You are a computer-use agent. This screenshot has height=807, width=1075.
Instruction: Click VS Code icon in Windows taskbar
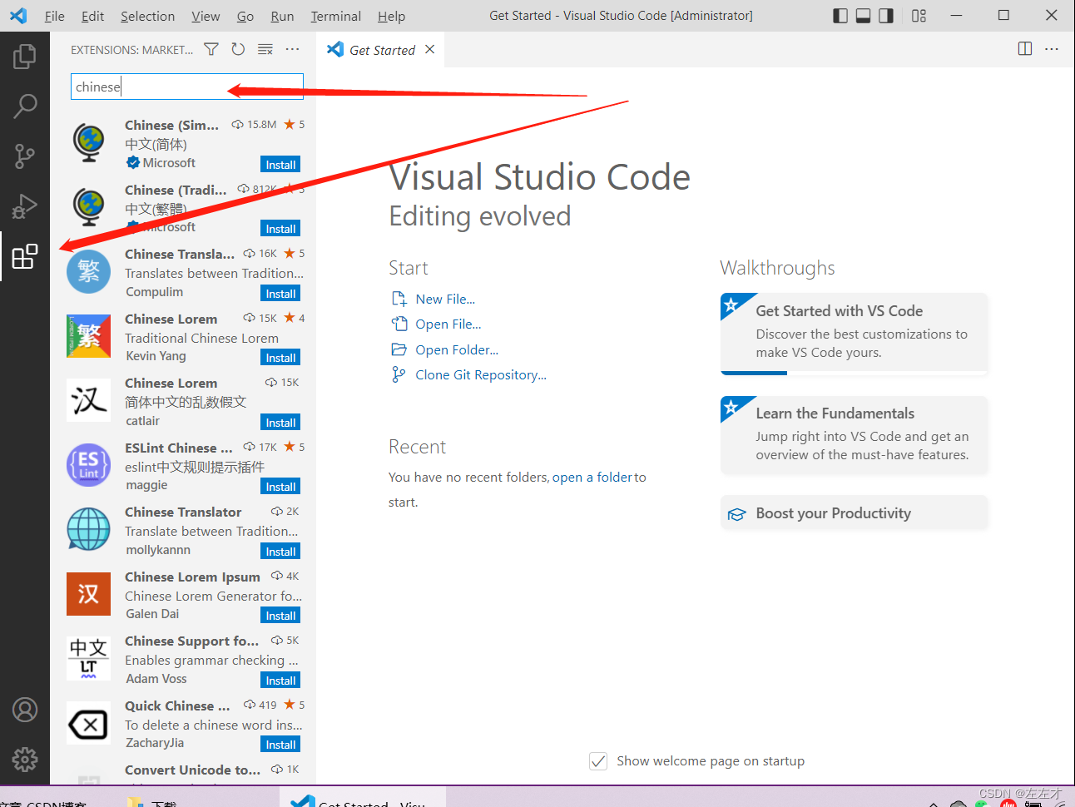coord(303,802)
